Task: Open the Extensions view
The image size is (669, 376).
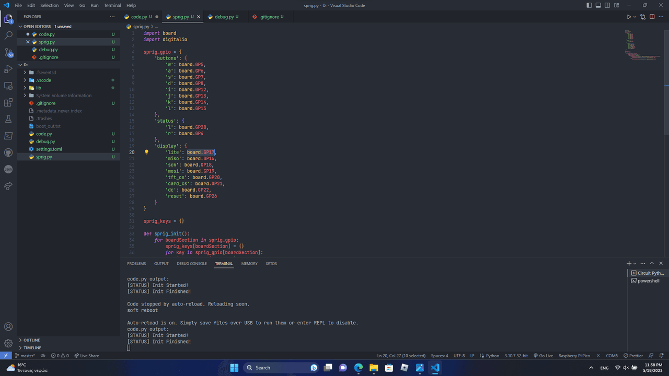Action: (x=8, y=103)
